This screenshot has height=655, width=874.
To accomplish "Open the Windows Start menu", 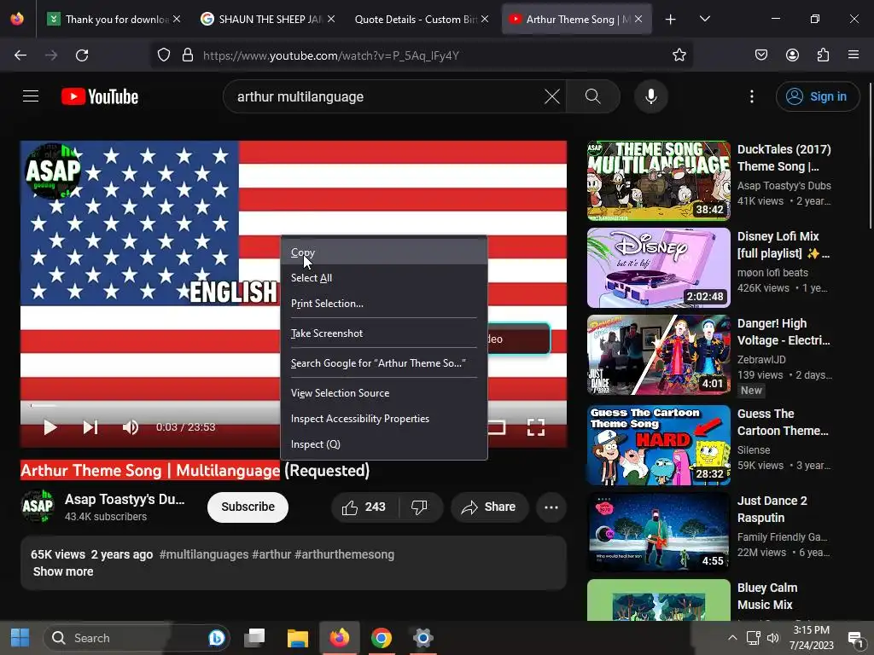I will pyautogui.click(x=20, y=638).
